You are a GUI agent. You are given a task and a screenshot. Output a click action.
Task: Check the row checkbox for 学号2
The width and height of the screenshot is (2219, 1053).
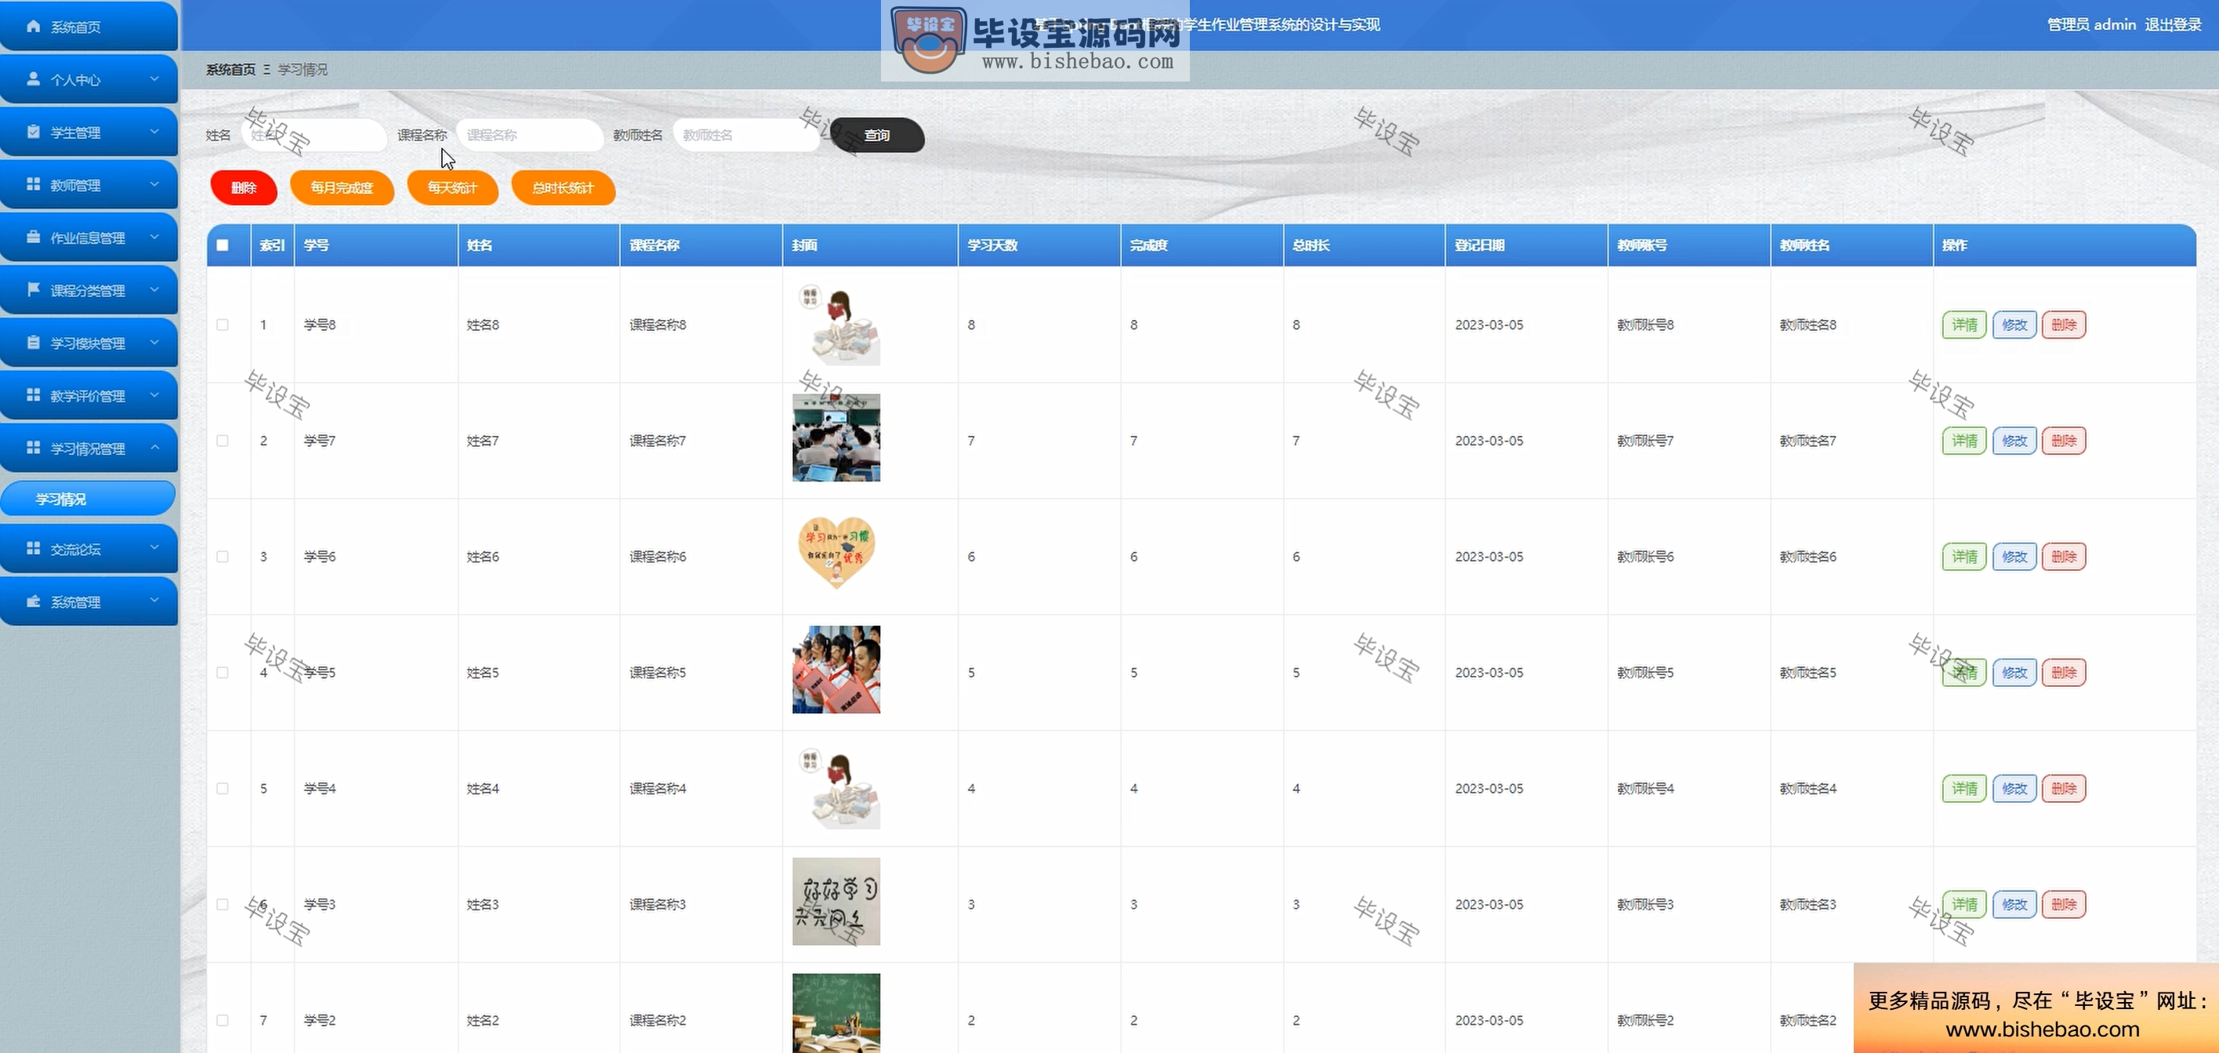click(x=223, y=1020)
